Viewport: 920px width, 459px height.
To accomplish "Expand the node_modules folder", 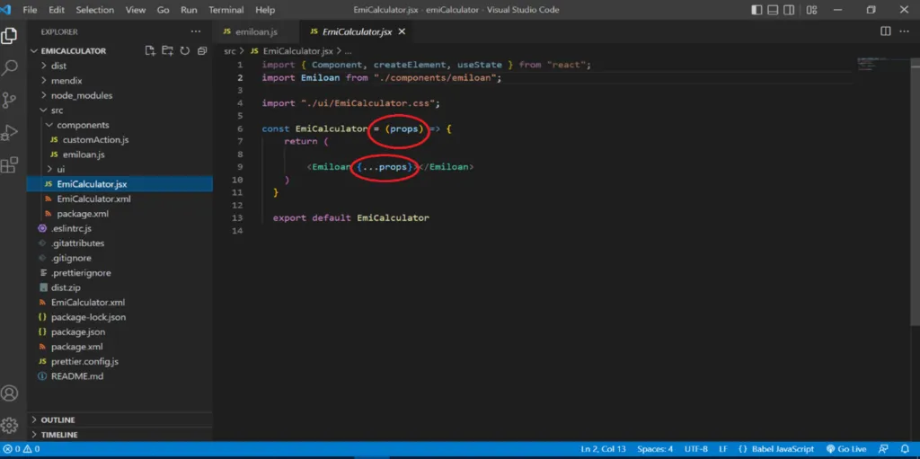I will click(82, 95).
